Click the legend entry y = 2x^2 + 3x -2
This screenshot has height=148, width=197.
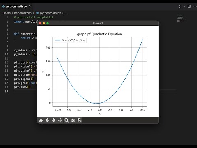[x=70, y=40]
